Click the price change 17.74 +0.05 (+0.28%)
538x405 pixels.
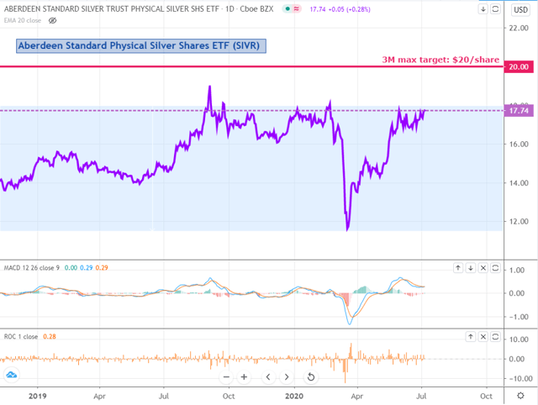tap(340, 9)
